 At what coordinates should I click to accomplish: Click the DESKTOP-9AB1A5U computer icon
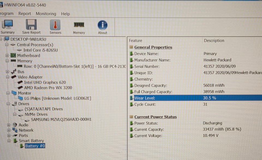coord(7,39)
